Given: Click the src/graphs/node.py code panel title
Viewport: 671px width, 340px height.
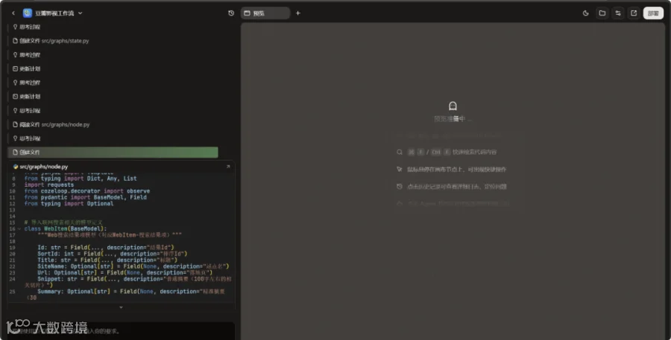Looking at the screenshot, I should 44,167.
